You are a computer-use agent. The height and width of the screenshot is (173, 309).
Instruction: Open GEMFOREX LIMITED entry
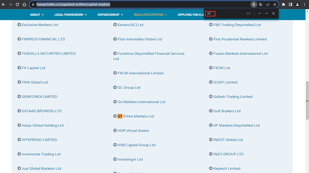(39, 97)
